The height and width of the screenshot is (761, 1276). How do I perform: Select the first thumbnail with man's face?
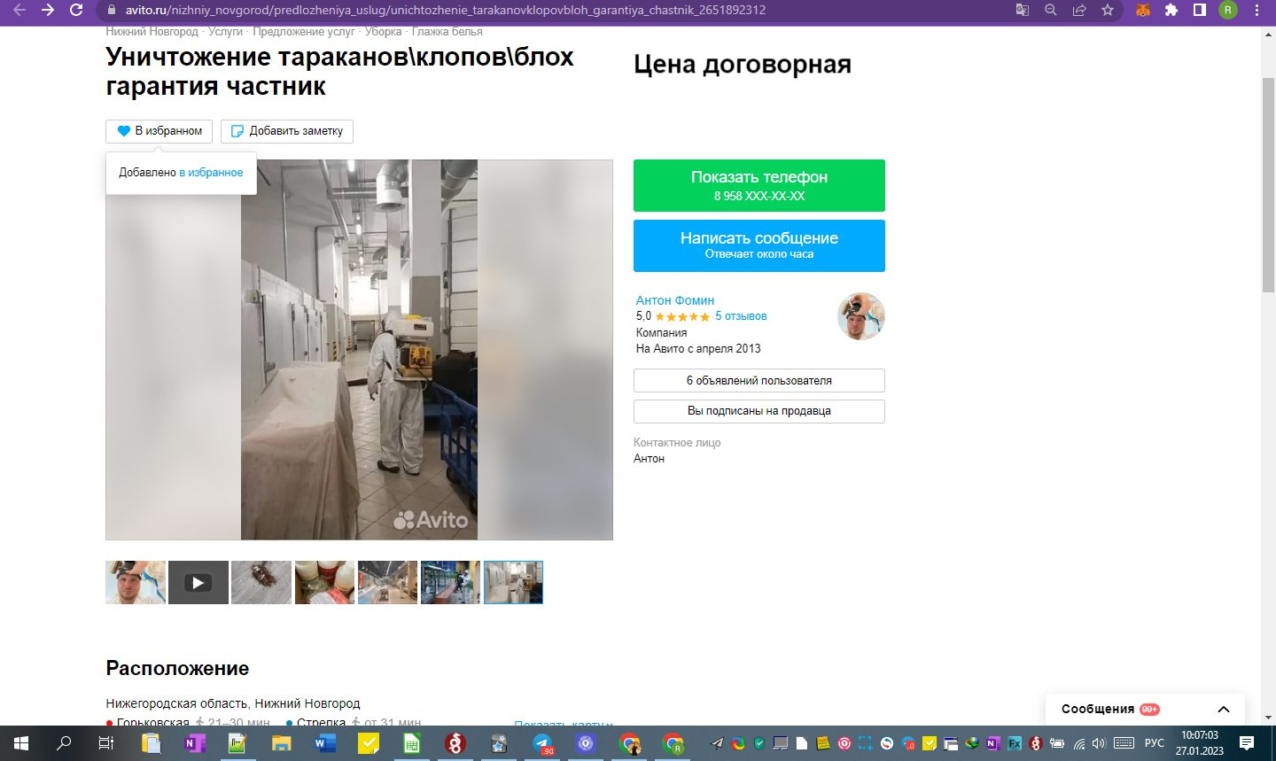tap(136, 582)
